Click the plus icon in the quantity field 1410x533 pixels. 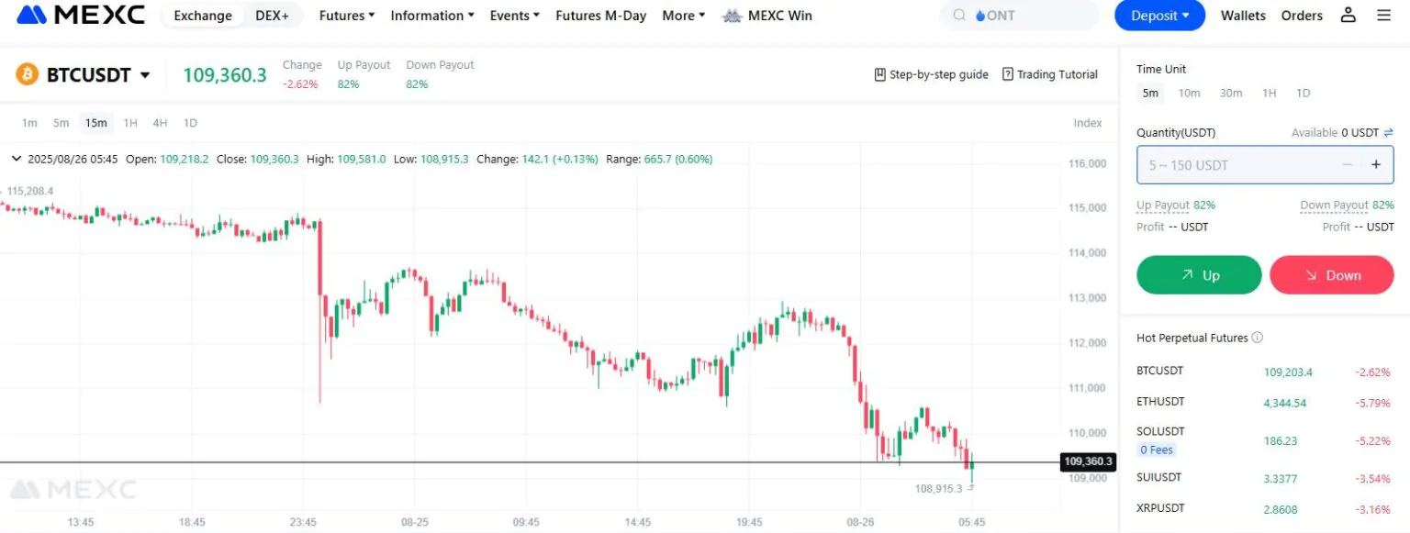[1375, 165]
